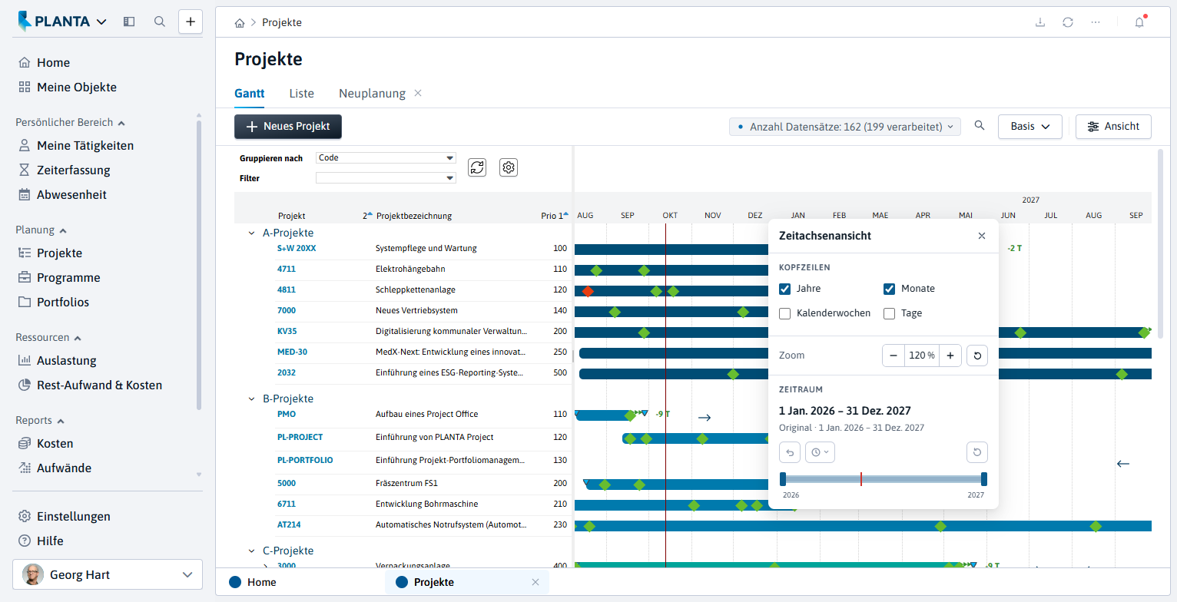
Task: Go to the home breadcrumb icon
Action: pyautogui.click(x=240, y=23)
